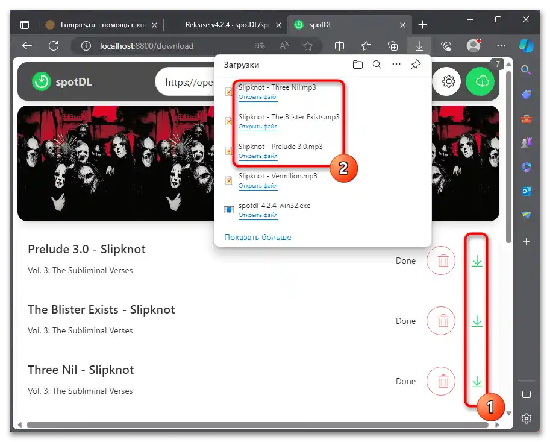Pin the Загрузки downloads panel
This screenshot has width=550, height=442.
pos(416,65)
